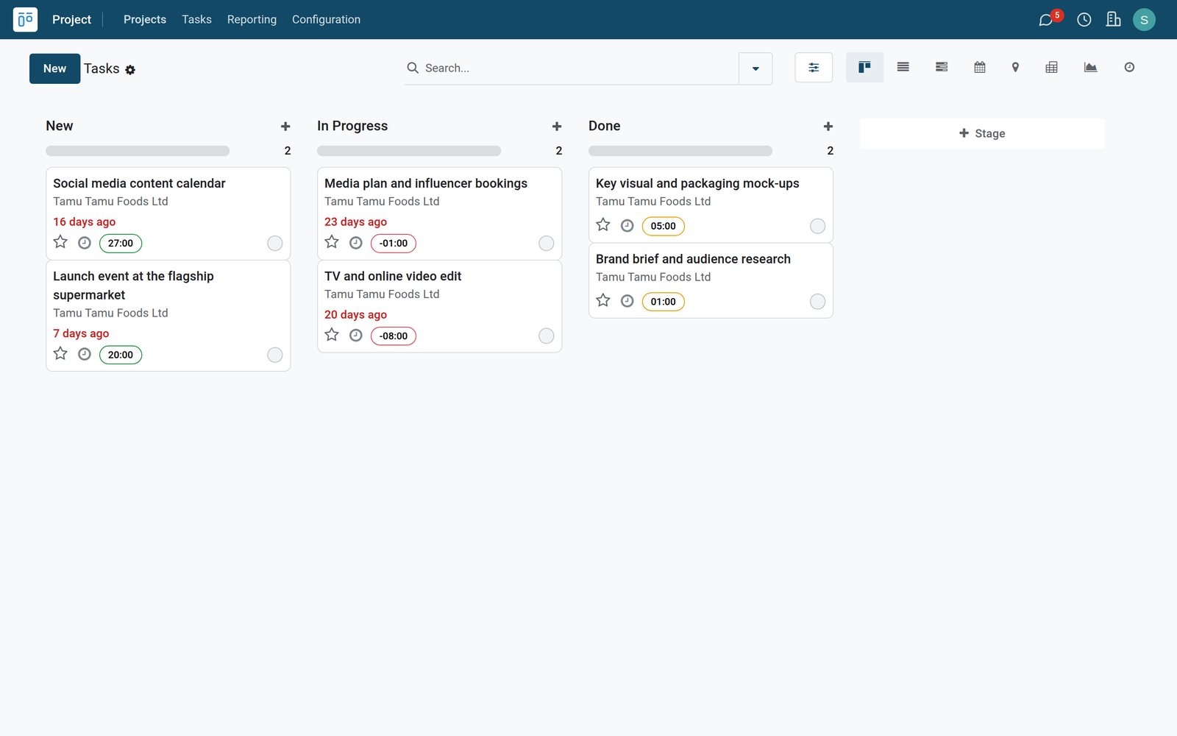Open the company switcher building icon
This screenshot has width=1177, height=736.
click(1113, 19)
